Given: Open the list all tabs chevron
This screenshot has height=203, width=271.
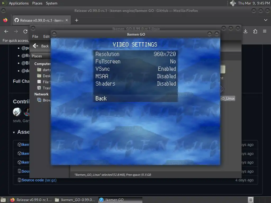Looking at the screenshot, I should click(x=266, y=20).
